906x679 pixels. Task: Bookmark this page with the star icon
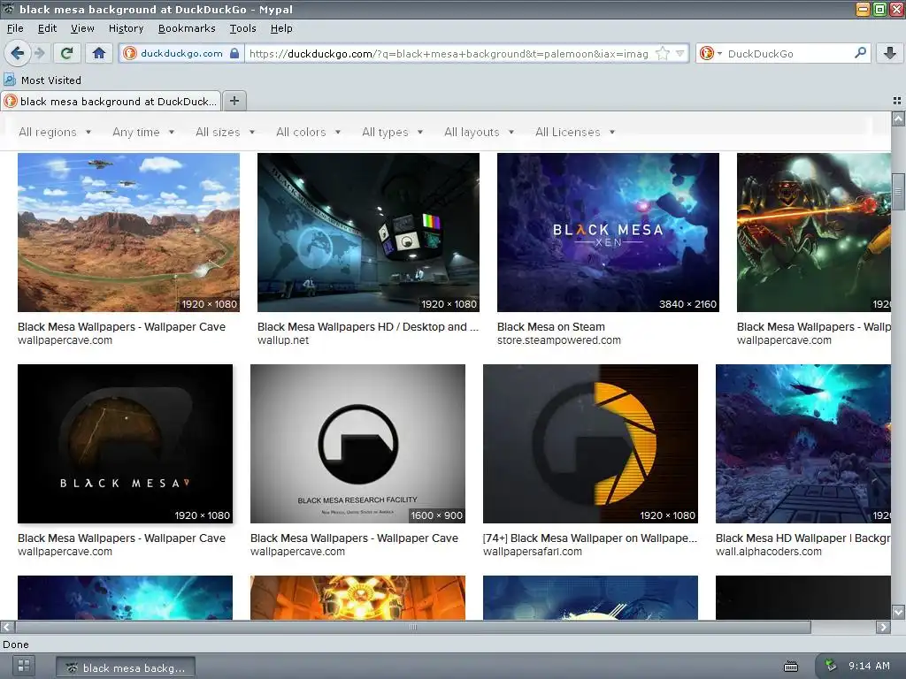[663, 54]
